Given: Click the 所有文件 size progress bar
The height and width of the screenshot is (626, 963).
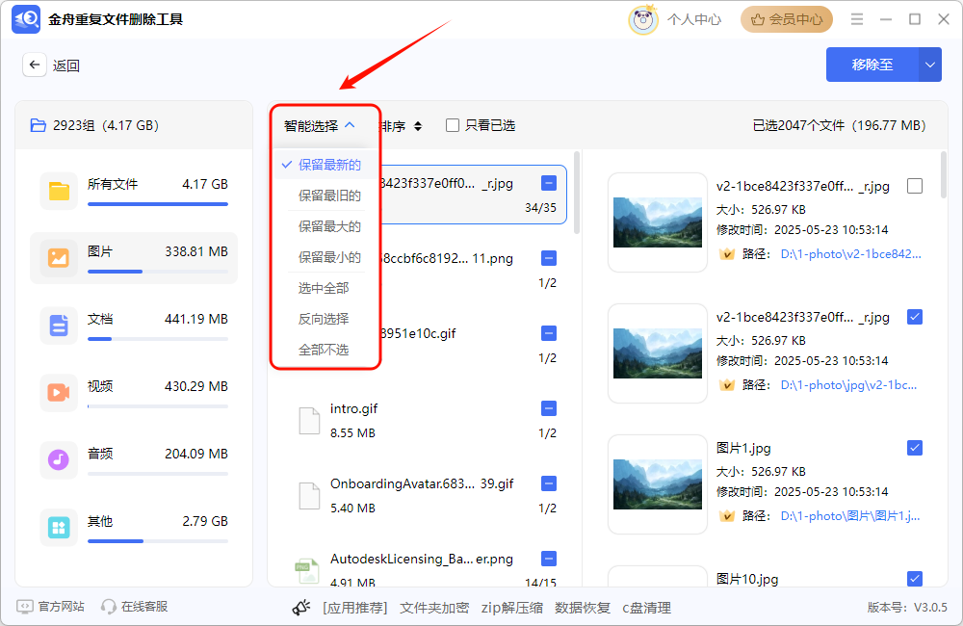Looking at the screenshot, I should click(x=158, y=204).
